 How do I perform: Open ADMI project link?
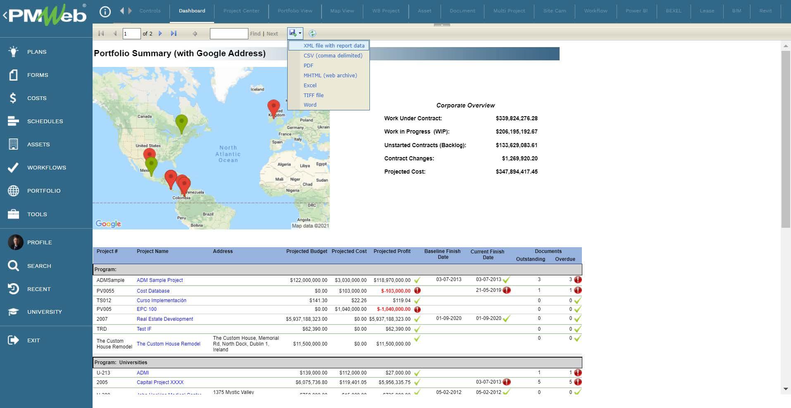coord(143,373)
